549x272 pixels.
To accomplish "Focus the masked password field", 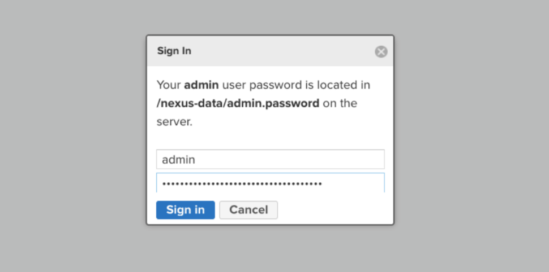I will [x=271, y=183].
